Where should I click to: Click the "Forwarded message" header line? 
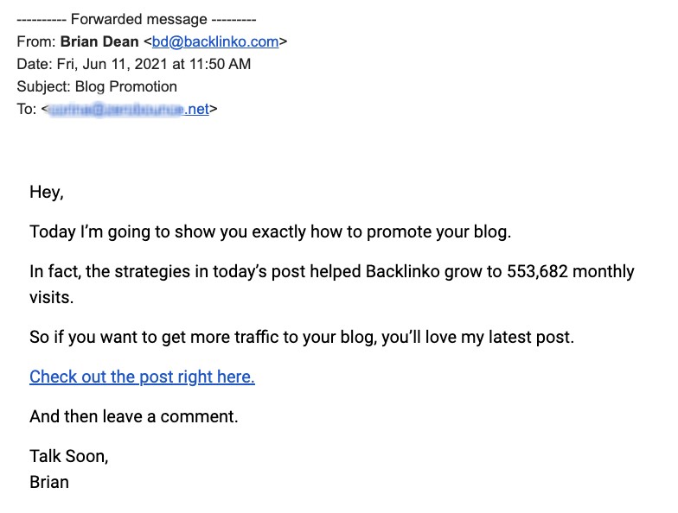point(137,19)
